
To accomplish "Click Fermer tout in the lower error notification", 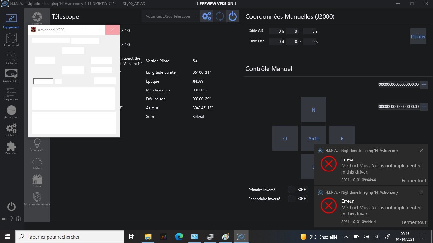I will coord(414,222).
